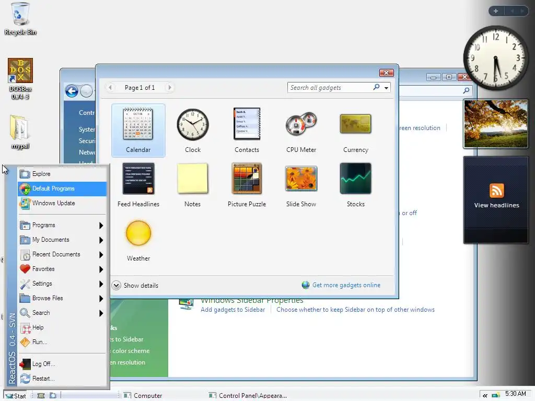Click the sidebar analog clock gadget
This screenshot has width=535, height=401.
point(495,58)
